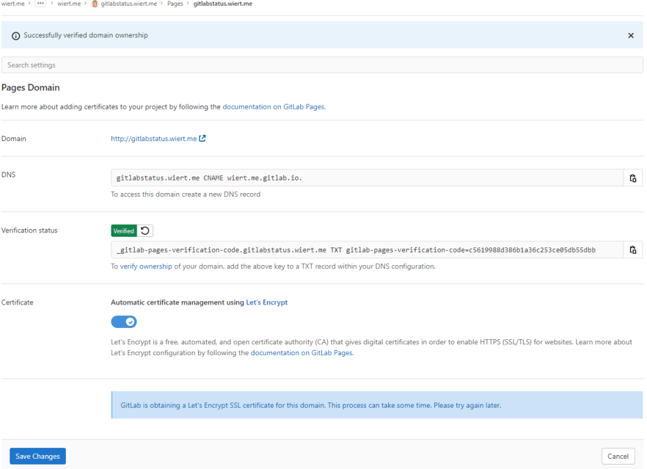
Task: Dismiss the domain ownership verification banner
Action: click(631, 35)
